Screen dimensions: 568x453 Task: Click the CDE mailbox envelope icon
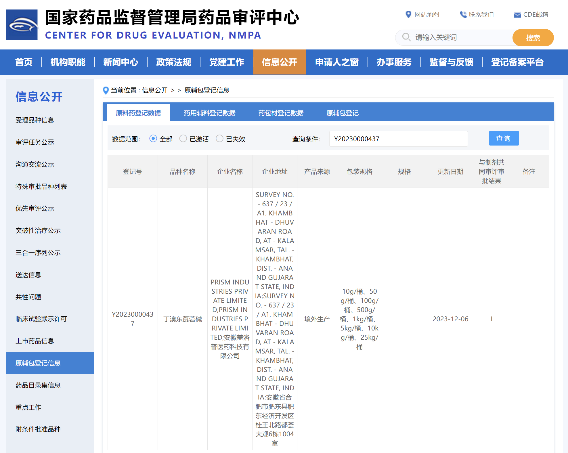click(517, 15)
